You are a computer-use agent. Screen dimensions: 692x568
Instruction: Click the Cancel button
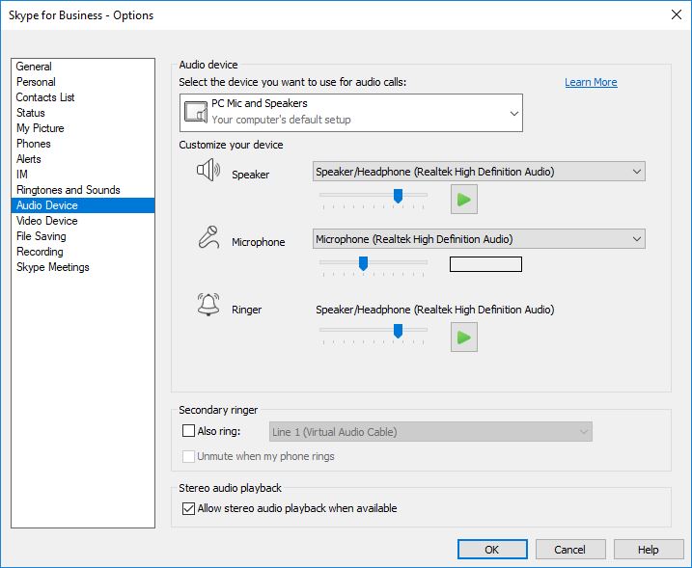point(570,550)
